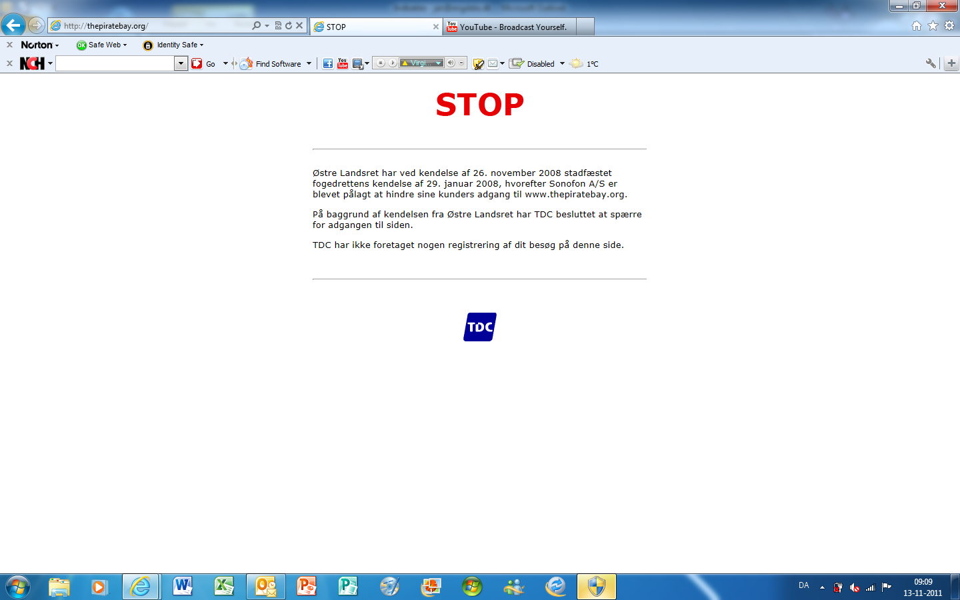Screen dimensions: 960x600
Task: Click the weather sun icon showing 1°C
Action: coord(576,64)
